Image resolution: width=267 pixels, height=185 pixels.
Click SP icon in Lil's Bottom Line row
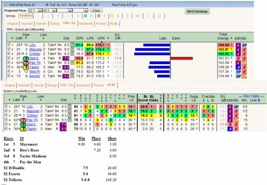pyautogui.click(x=236, y=107)
